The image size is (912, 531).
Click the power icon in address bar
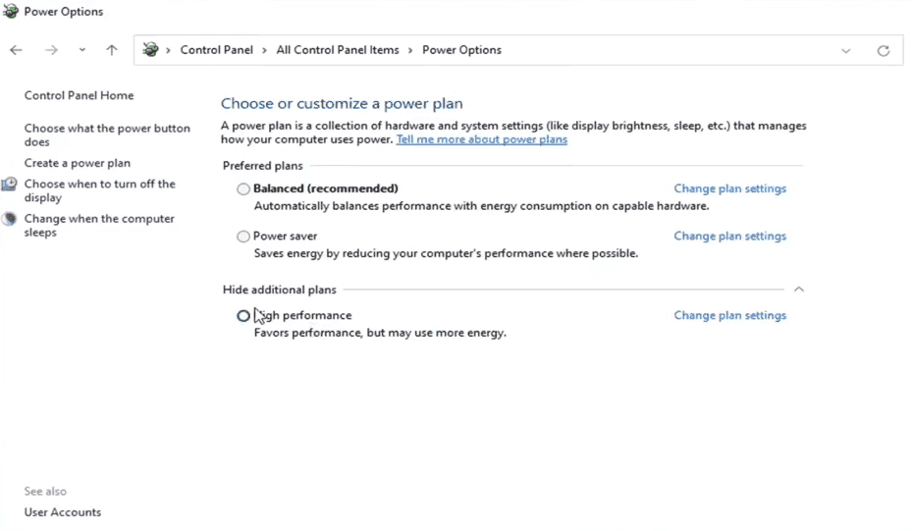(x=150, y=49)
